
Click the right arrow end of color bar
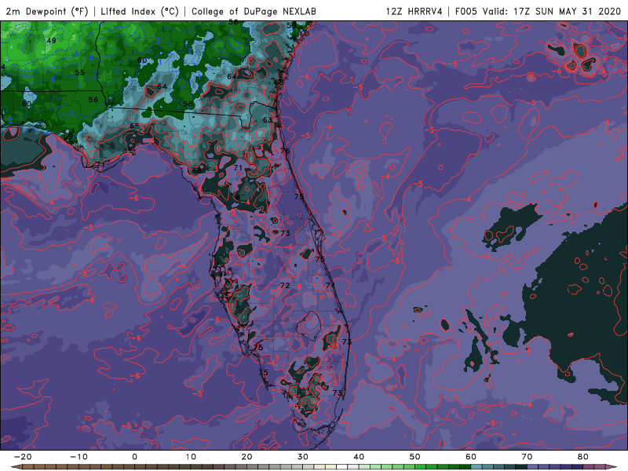(611, 467)
